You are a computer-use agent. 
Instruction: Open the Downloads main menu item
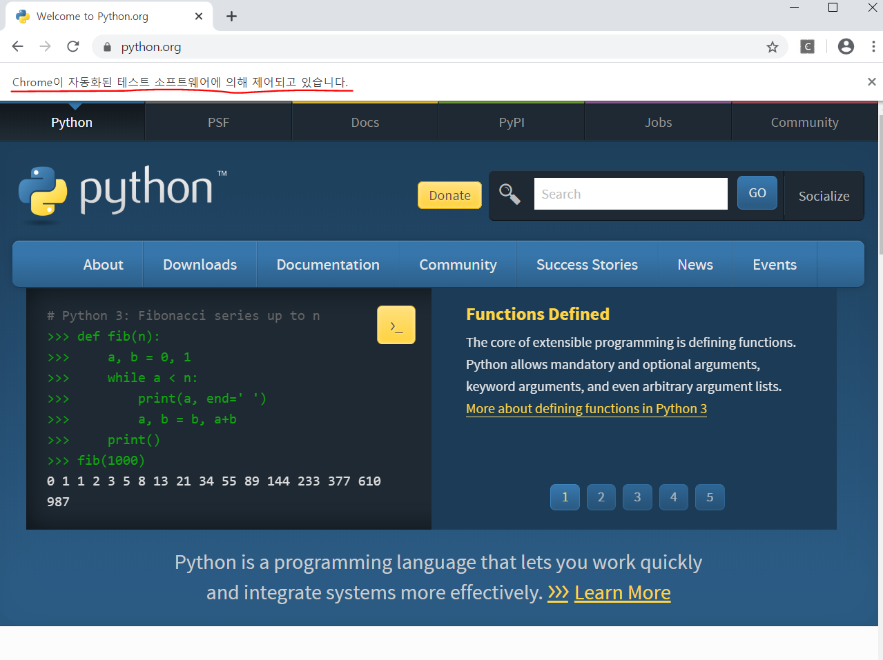tap(200, 264)
